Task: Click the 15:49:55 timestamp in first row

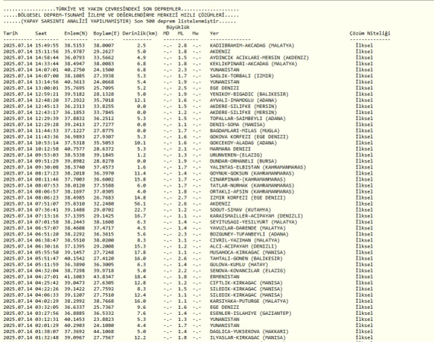Action: coord(46,45)
